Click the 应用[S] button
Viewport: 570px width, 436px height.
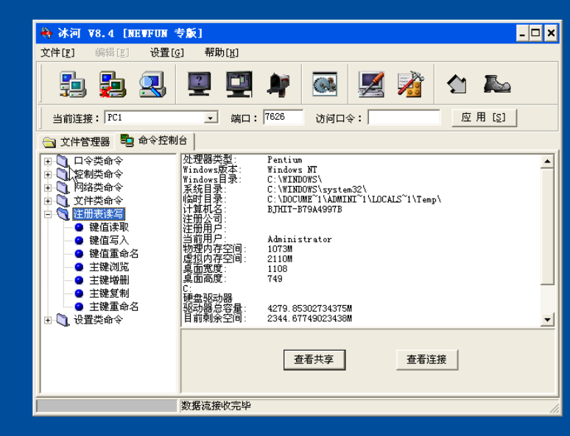pos(484,117)
